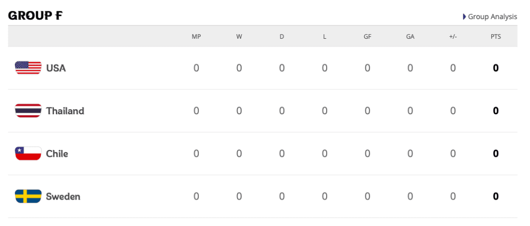
Task: Select the GF column header
Action: (367, 37)
